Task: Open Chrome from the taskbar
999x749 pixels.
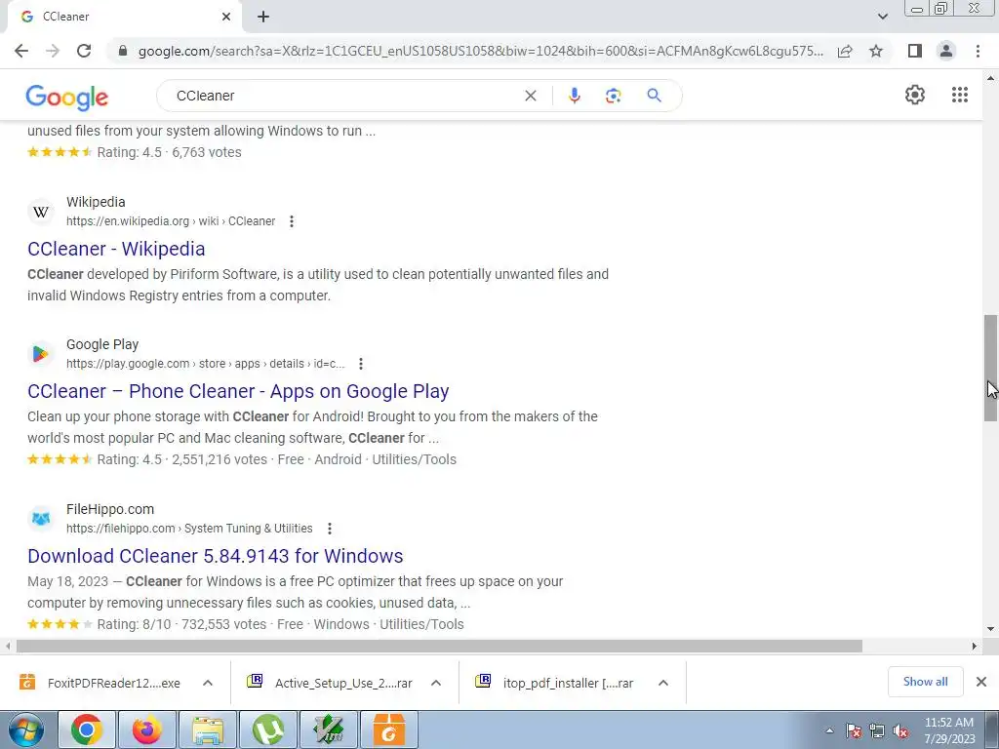Action: 86,729
